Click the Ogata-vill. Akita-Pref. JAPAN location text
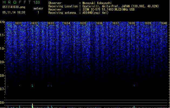 pos(121,6)
